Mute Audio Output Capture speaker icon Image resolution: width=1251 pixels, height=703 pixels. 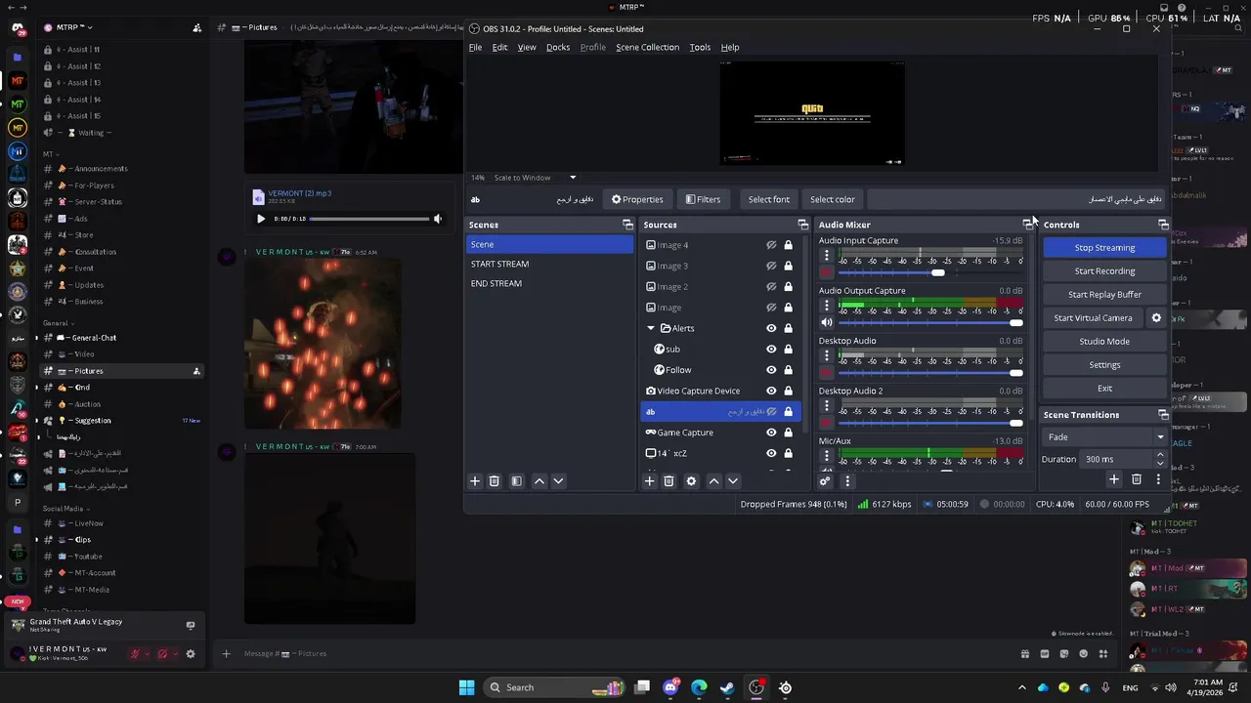point(827,322)
